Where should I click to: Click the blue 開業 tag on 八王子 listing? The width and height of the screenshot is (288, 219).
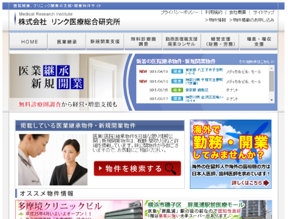[177, 72]
